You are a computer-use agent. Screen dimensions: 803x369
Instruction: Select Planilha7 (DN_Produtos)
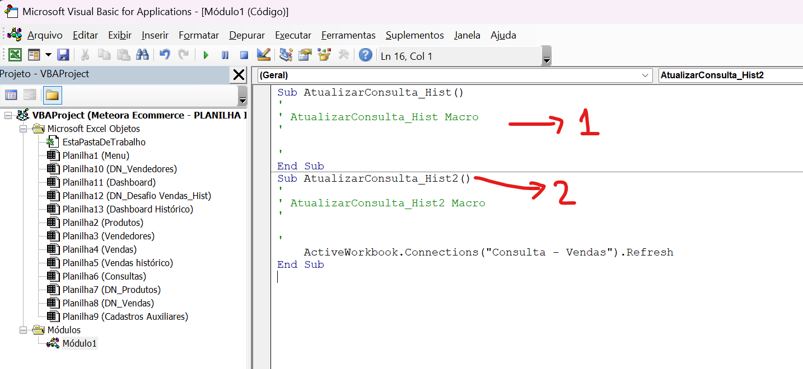click(x=111, y=290)
